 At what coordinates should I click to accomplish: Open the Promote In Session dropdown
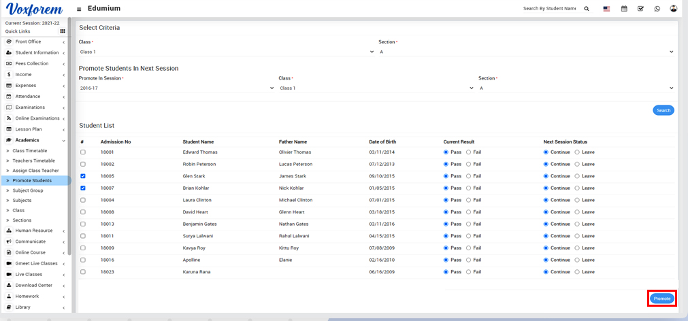coord(176,88)
